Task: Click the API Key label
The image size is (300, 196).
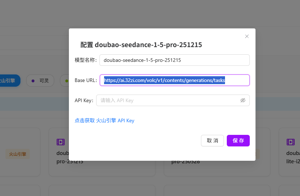Action: coord(84,100)
